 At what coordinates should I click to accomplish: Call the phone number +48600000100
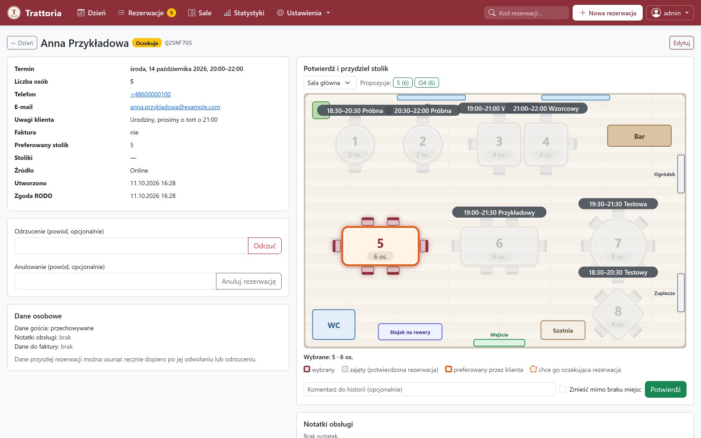(x=150, y=94)
